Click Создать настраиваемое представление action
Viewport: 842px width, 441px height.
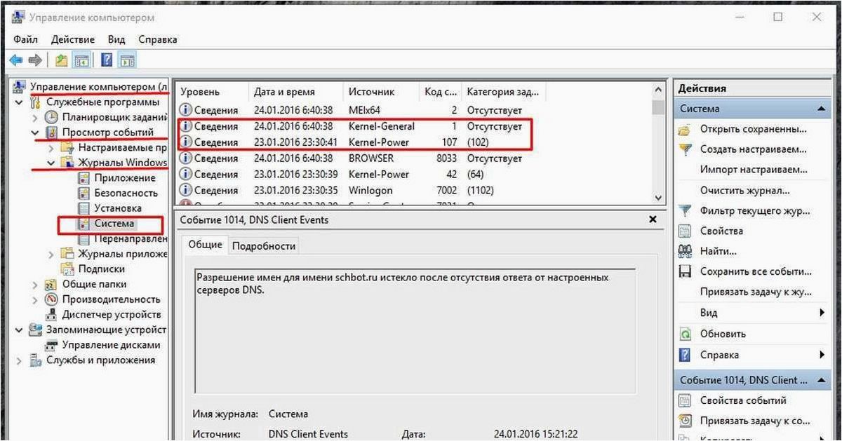coord(753,149)
